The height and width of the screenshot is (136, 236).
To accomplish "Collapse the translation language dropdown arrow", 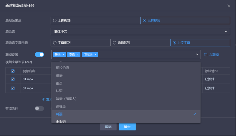I will [196, 55].
